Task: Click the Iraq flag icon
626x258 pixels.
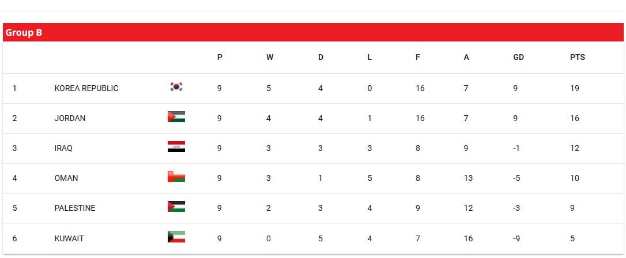Action: [176, 147]
